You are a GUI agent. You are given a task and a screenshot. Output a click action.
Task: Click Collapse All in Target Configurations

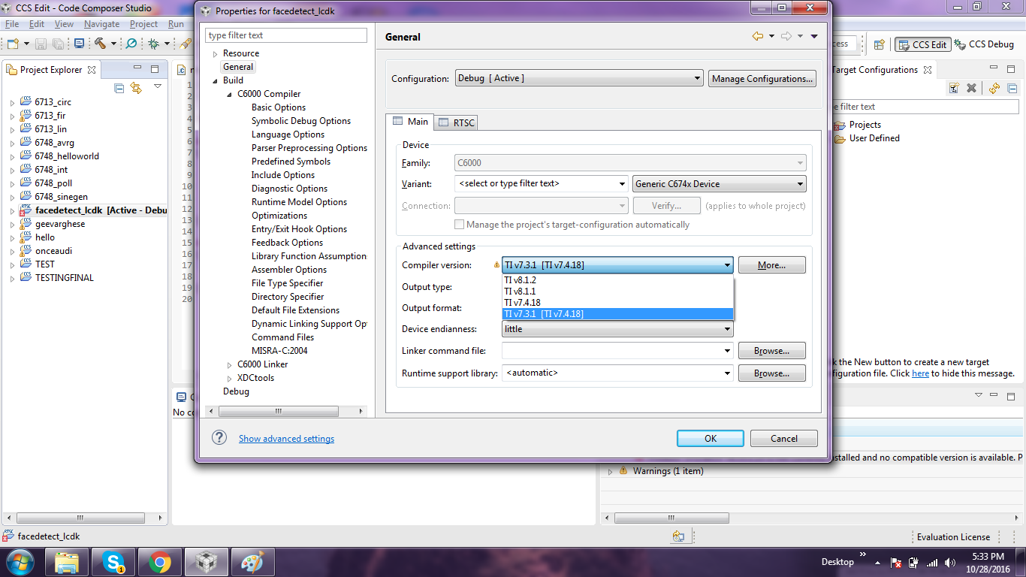1012,88
